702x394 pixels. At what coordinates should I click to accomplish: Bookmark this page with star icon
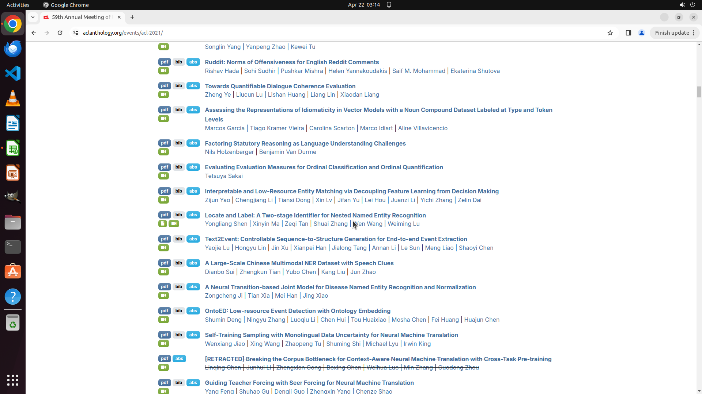tap(610, 33)
